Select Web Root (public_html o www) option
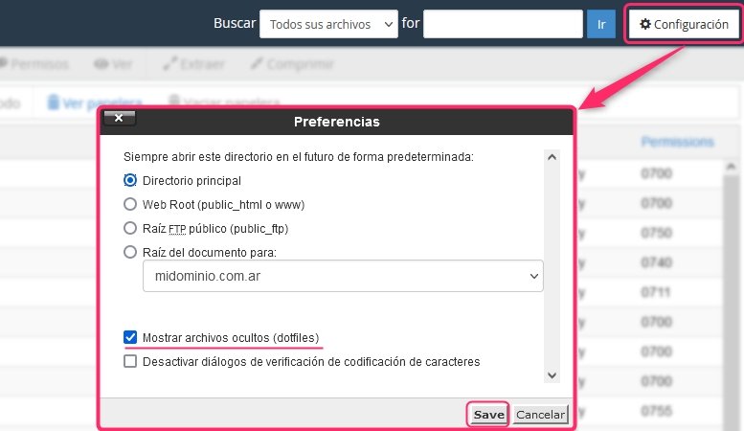The width and height of the screenshot is (744, 431). pyautogui.click(x=130, y=204)
